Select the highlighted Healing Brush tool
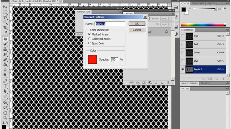This screenshot has height=129, width=231. (x=5, y=39)
